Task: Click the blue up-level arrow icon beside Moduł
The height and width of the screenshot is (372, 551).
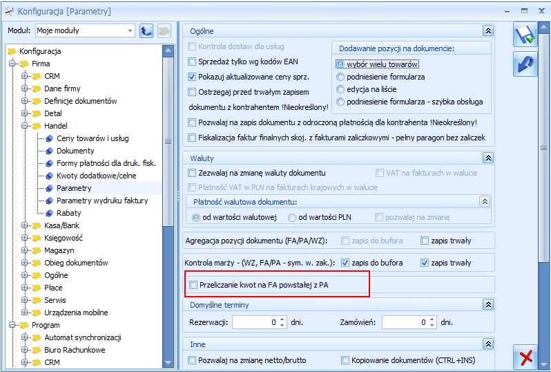Action: tap(146, 30)
